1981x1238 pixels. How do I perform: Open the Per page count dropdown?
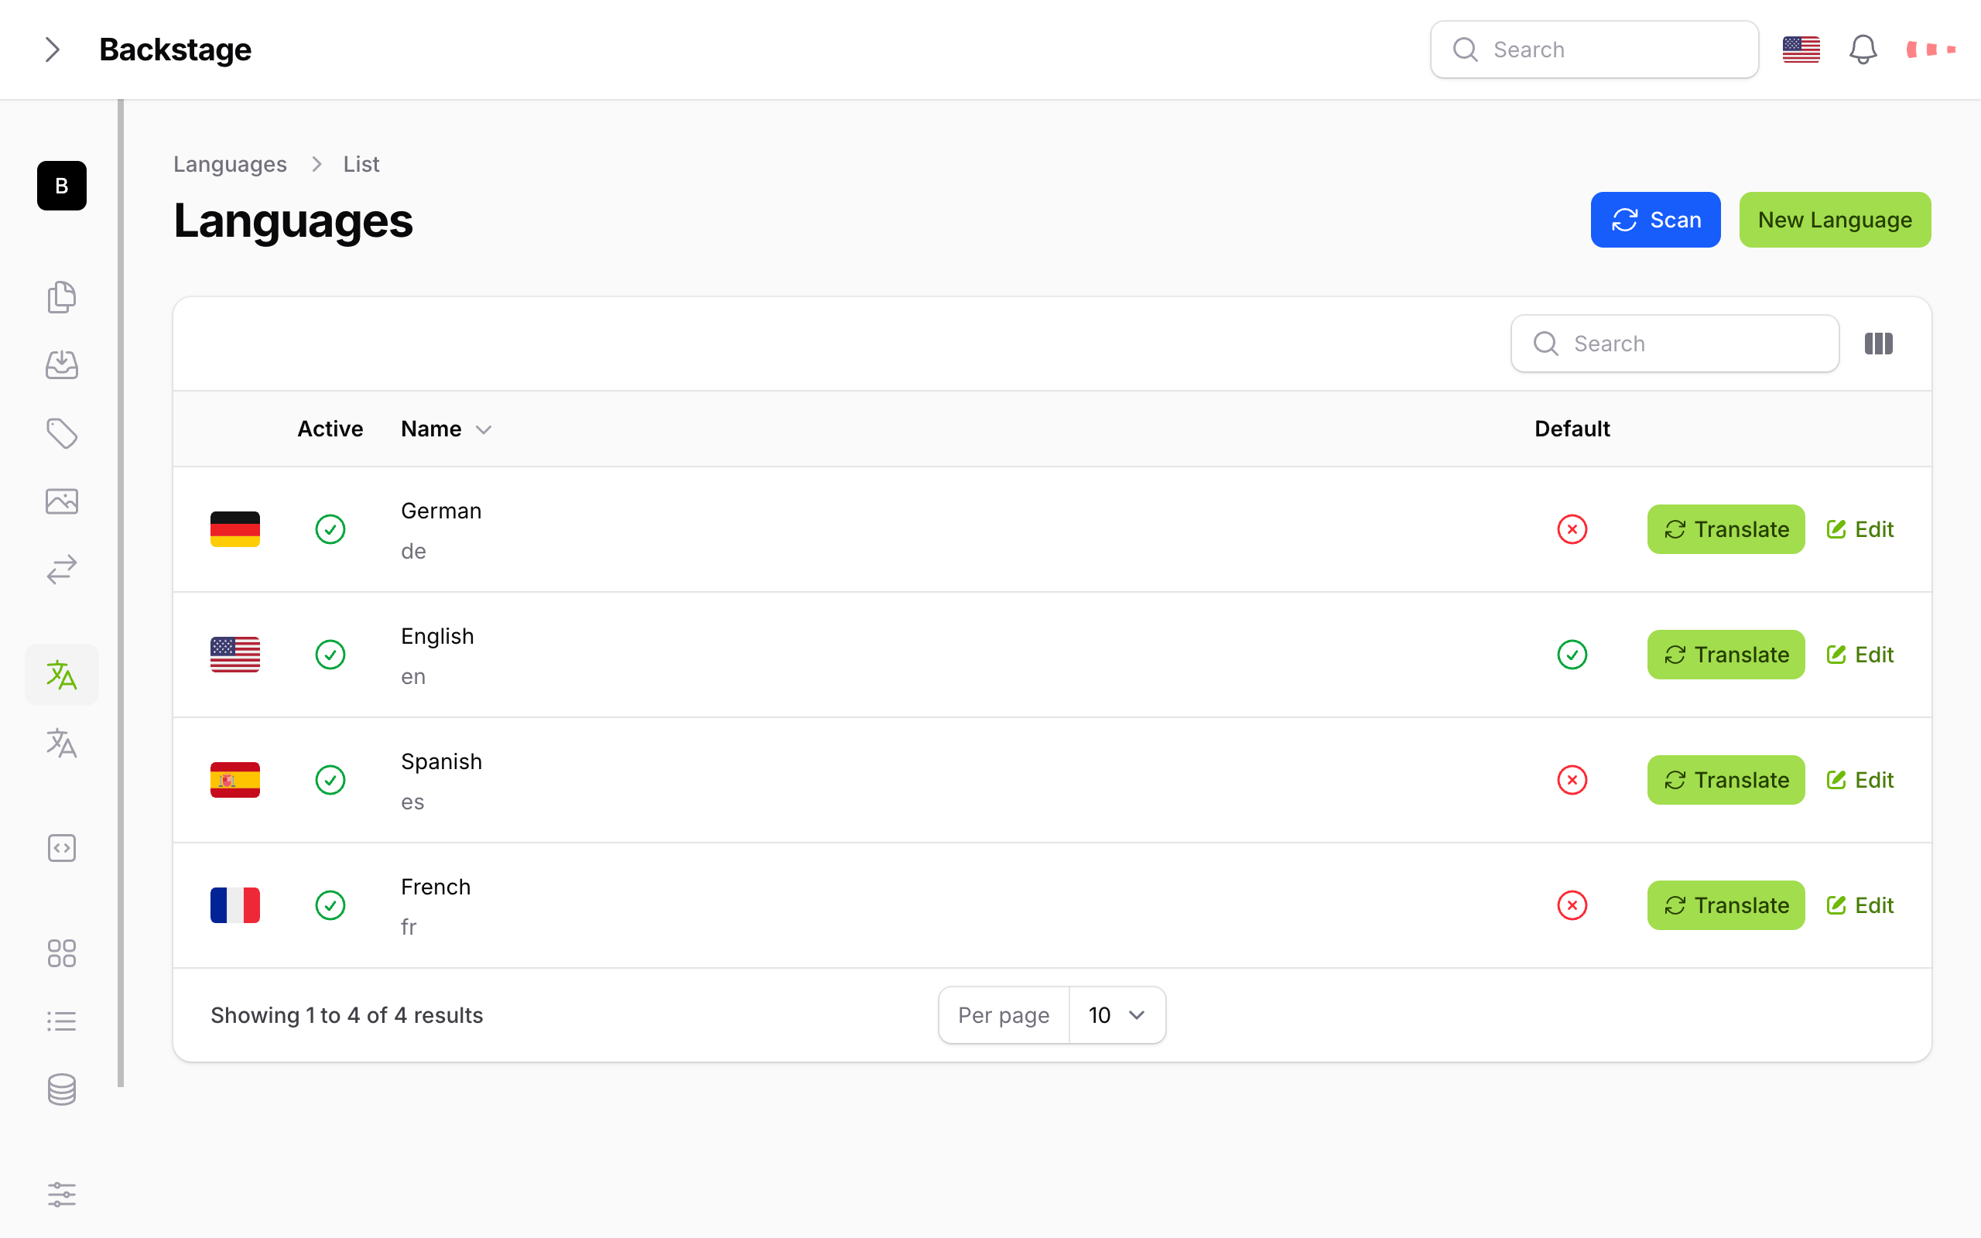pyautogui.click(x=1117, y=1015)
